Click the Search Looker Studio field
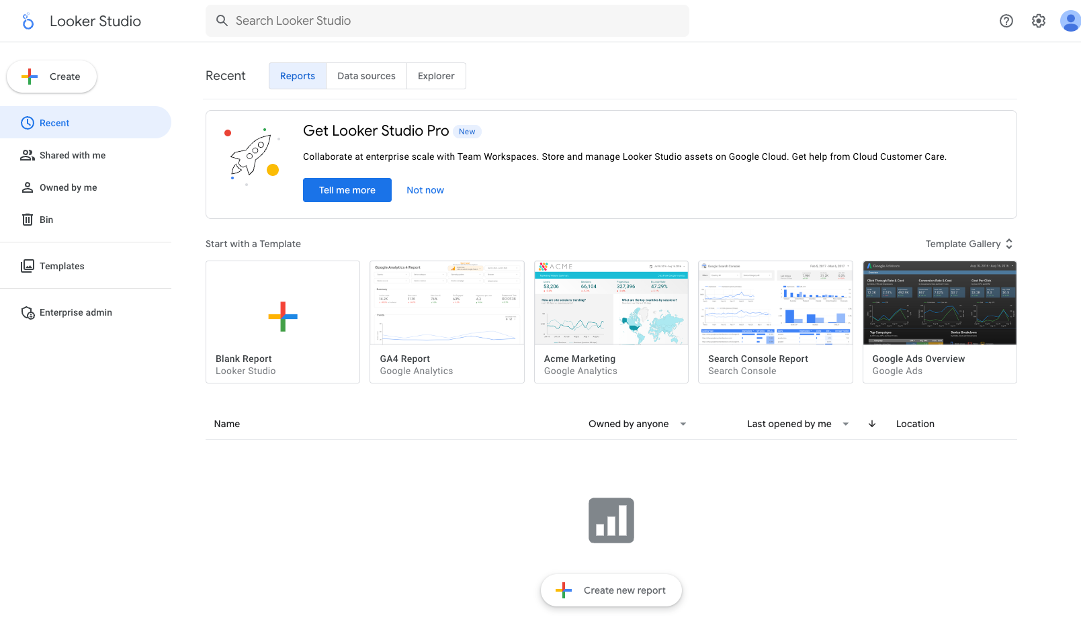The width and height of the screenshot is (1081, 640). tap(447, 21)
